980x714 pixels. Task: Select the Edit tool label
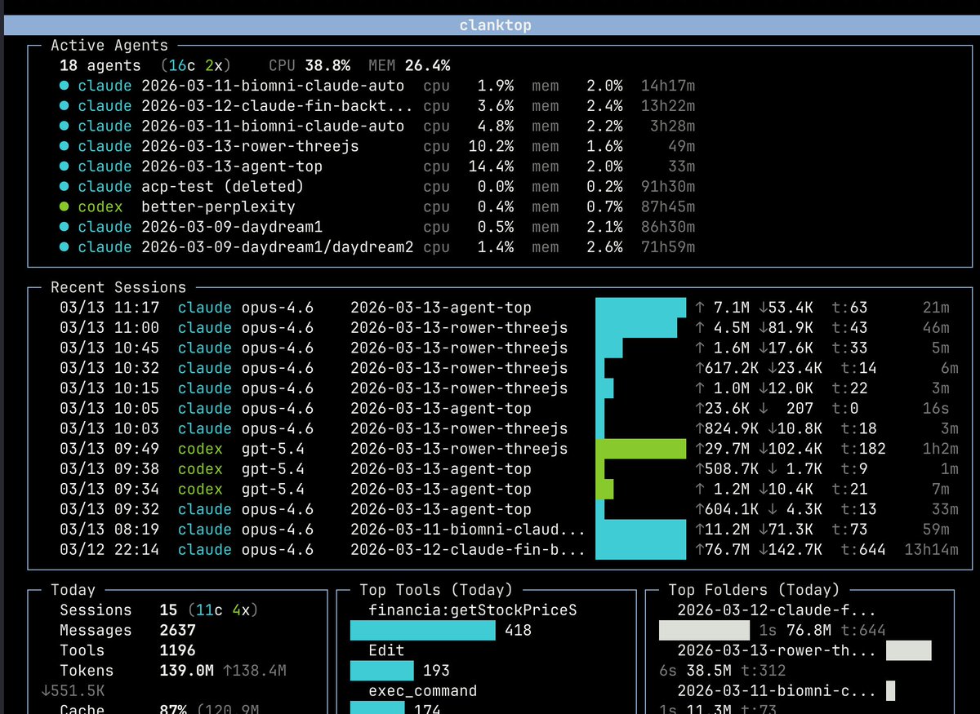pos(386,650)
